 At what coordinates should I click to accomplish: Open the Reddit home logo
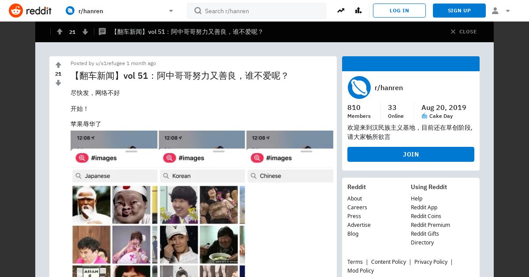(30, 11)
